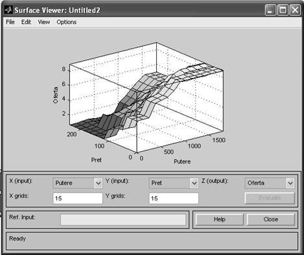Click the X grids input field
This screenshot has height=255, width=304.
click(78, 199)
